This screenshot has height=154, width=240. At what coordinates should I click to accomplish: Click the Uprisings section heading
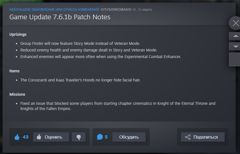(18, 34)
